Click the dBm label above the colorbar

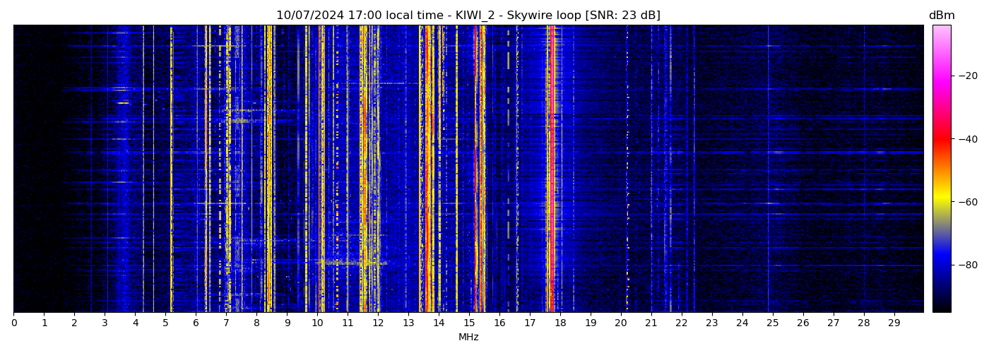[941, 16]
